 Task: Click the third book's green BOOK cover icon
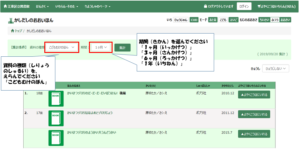(x=56, y=138)
